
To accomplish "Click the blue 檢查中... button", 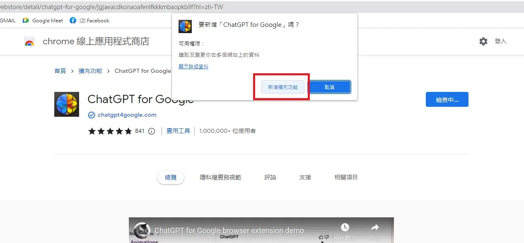I will tap(447, 99).
